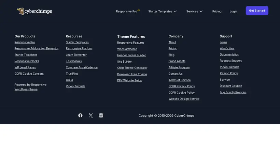Open the Discount Coupon link
The image size is (280, 157).
coord(231,86)
